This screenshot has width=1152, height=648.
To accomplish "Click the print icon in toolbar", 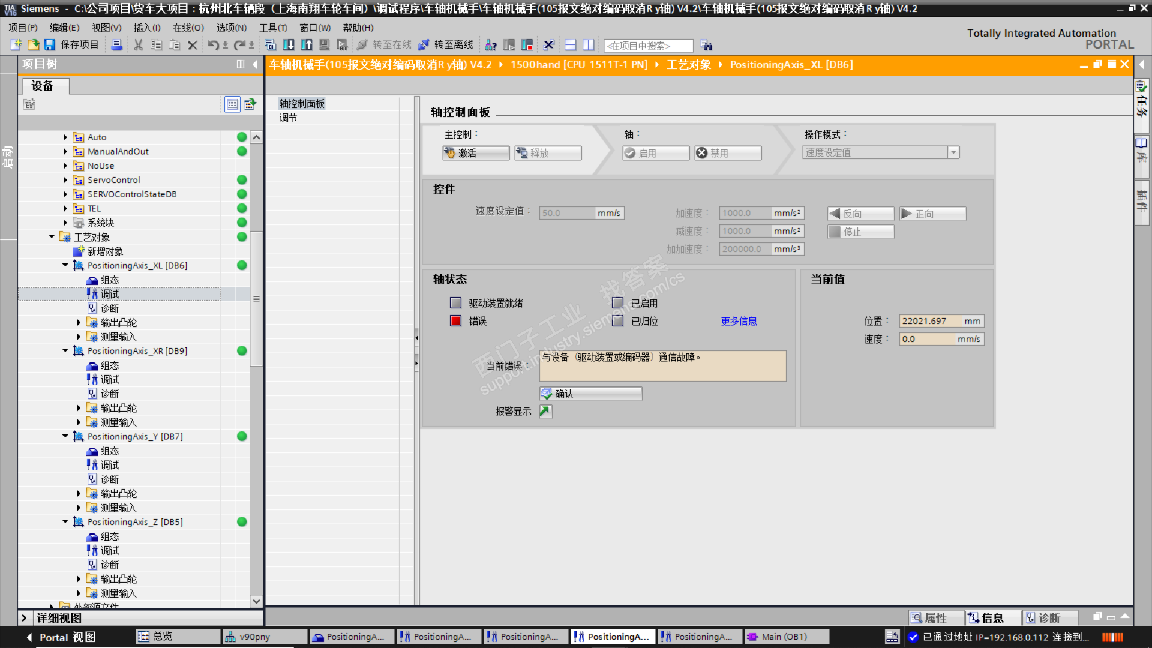I will (x=117, y=45).
